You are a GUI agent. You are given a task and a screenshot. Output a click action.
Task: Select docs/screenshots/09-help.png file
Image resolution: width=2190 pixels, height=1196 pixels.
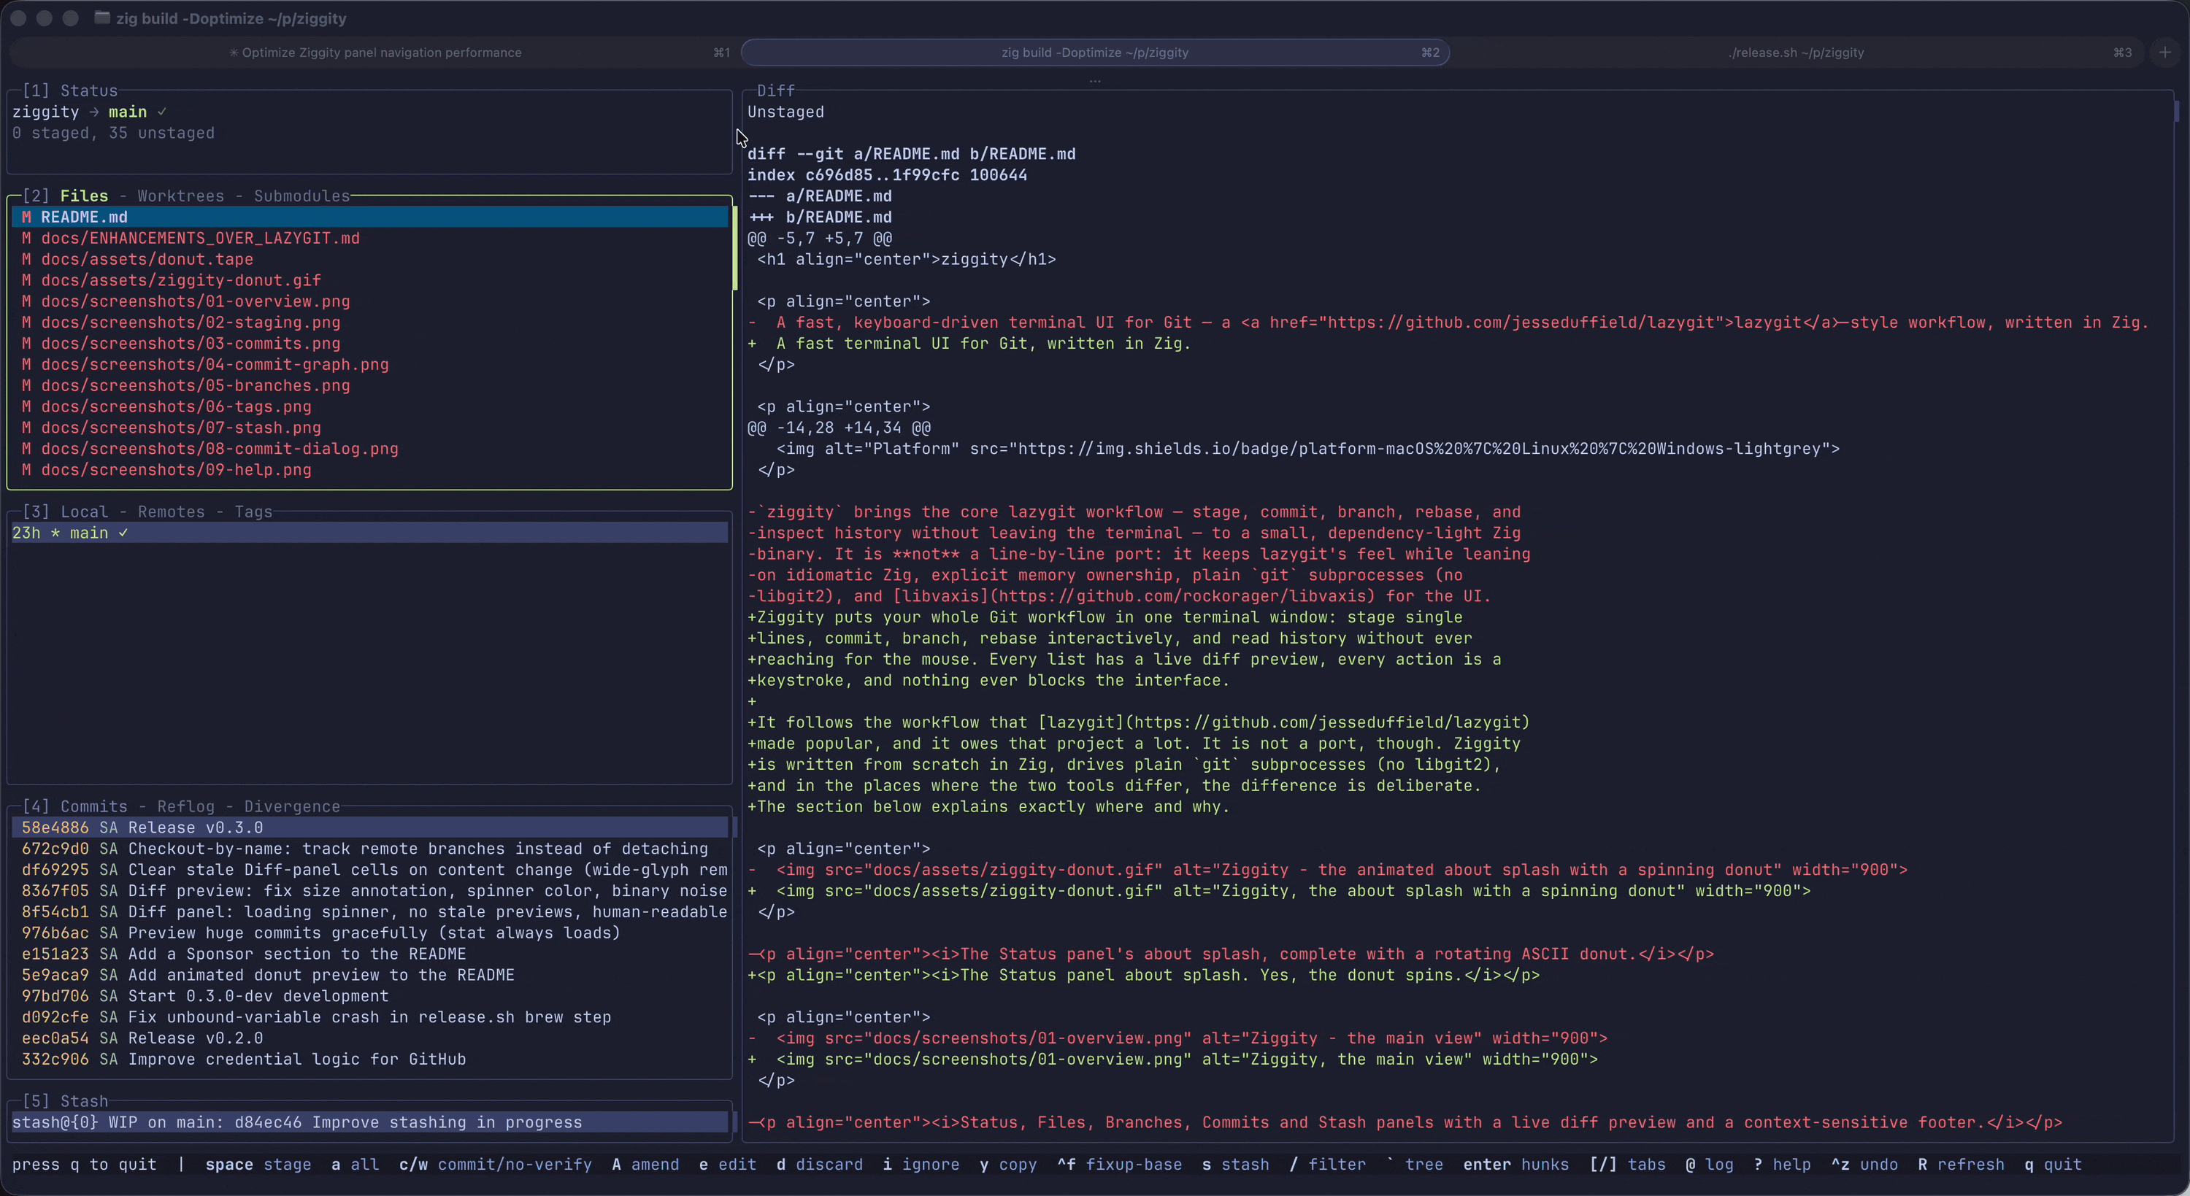click(x=370, y=469)
